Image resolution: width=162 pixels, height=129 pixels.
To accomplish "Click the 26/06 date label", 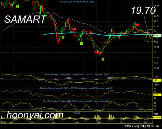I will [52, 120].
